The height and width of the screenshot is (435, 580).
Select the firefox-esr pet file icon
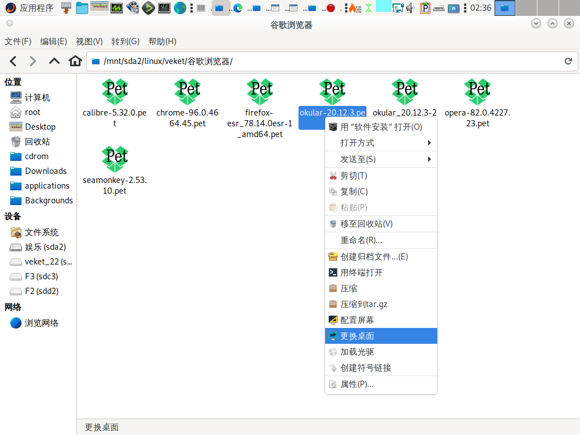(259, 91)
